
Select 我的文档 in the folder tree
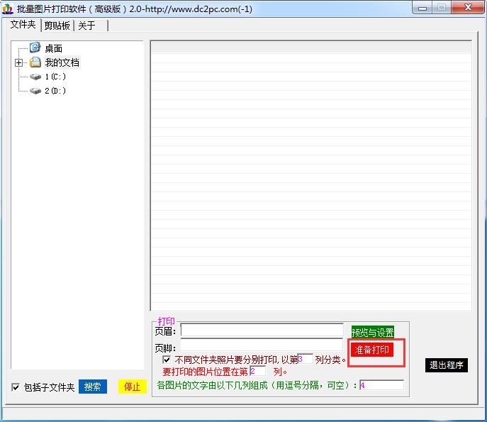coord(62,62)
